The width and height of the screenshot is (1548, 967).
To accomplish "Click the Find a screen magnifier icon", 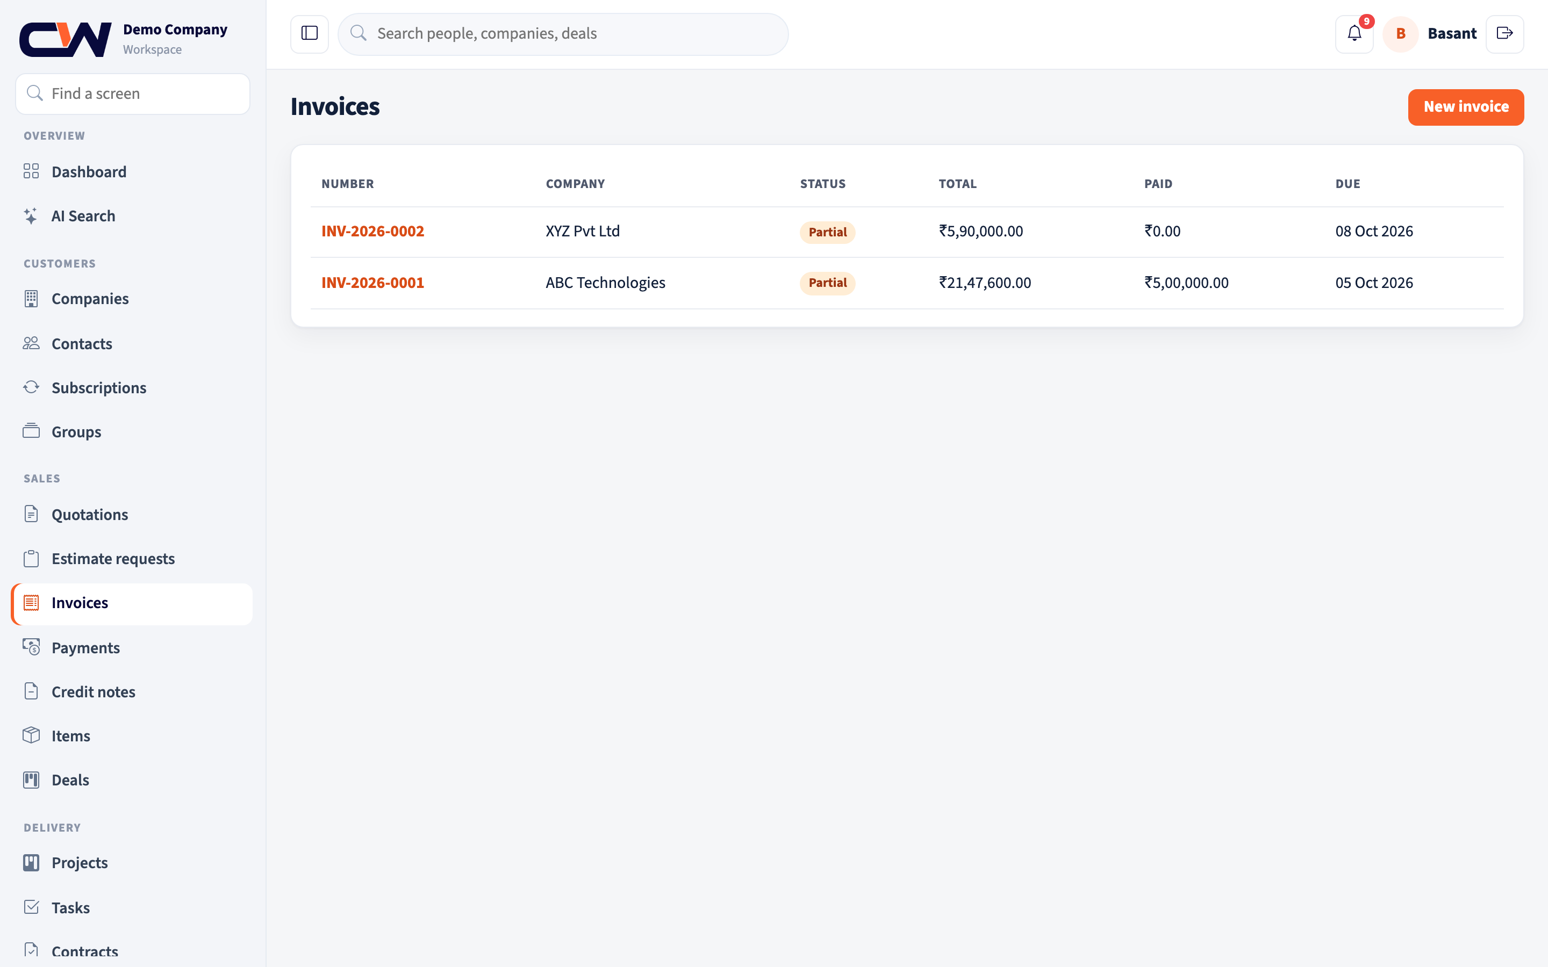I will tap(34, 93).
